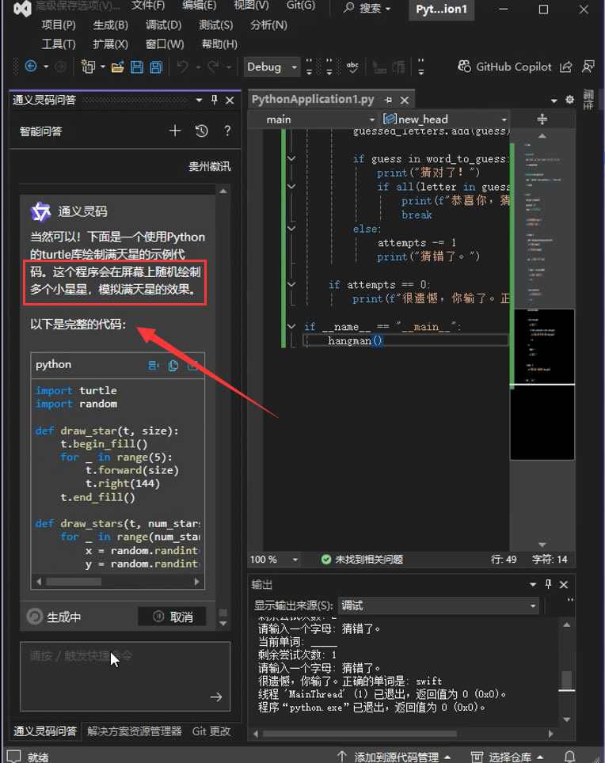This screenshot has width=605, height=763.
Task: Open the 文件(F) menu
Action: point(148,6)
